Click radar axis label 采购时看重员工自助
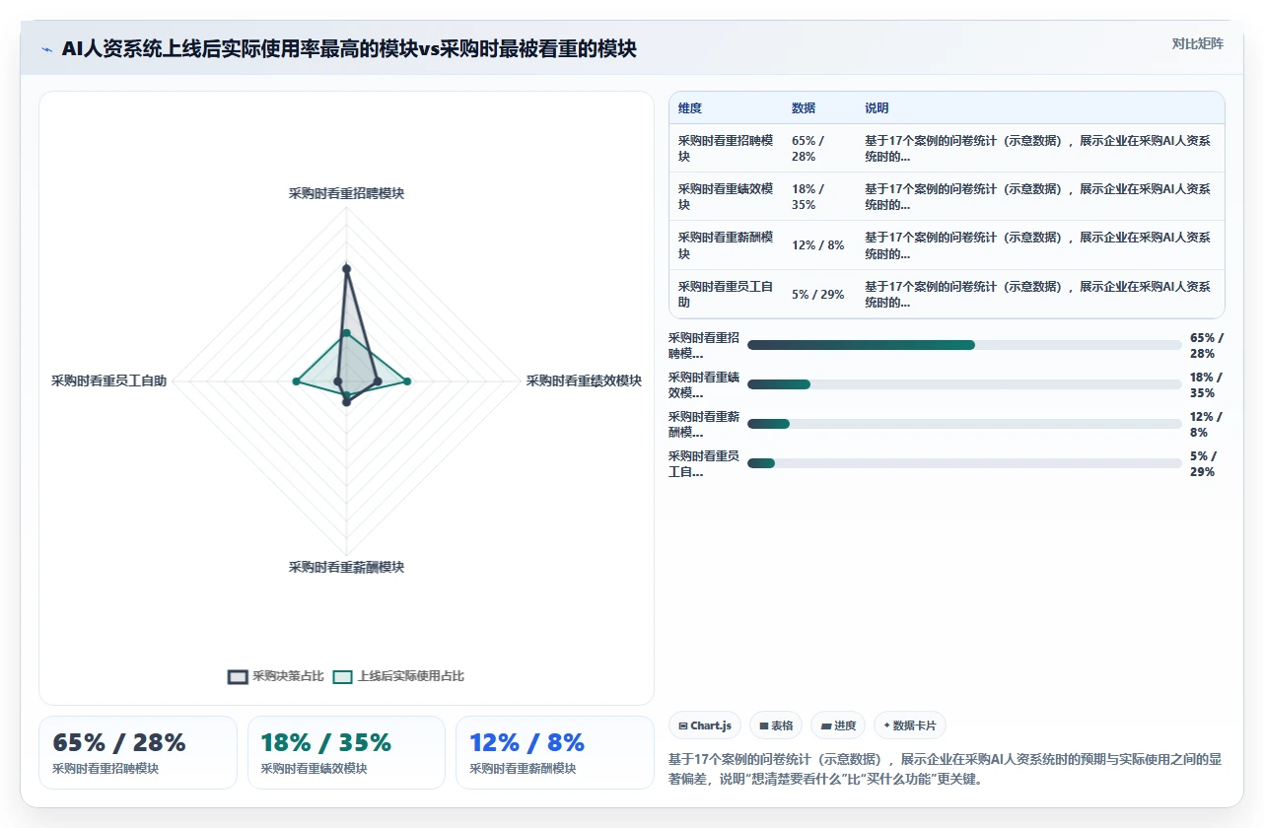Image resolution: width=1264 pixels, height=828 pixels. click(108, 380)
